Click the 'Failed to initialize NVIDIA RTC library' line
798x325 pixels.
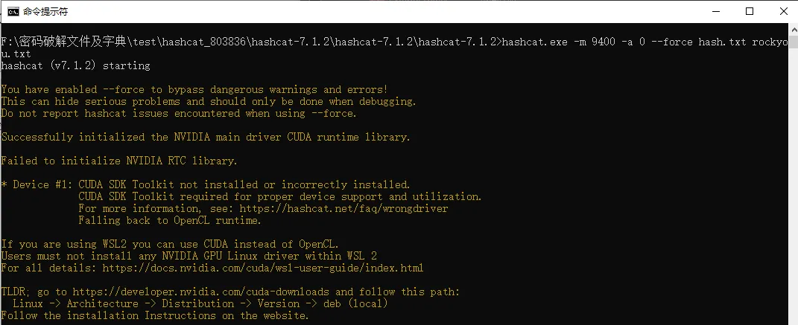pos(119,161)
